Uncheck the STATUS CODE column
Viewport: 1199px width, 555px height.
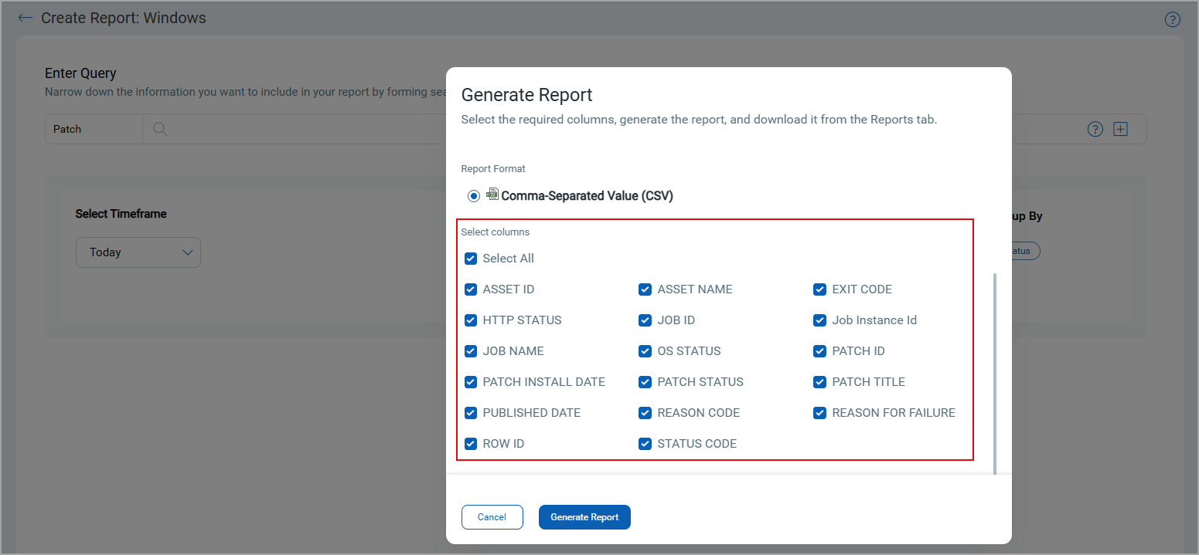645,444
